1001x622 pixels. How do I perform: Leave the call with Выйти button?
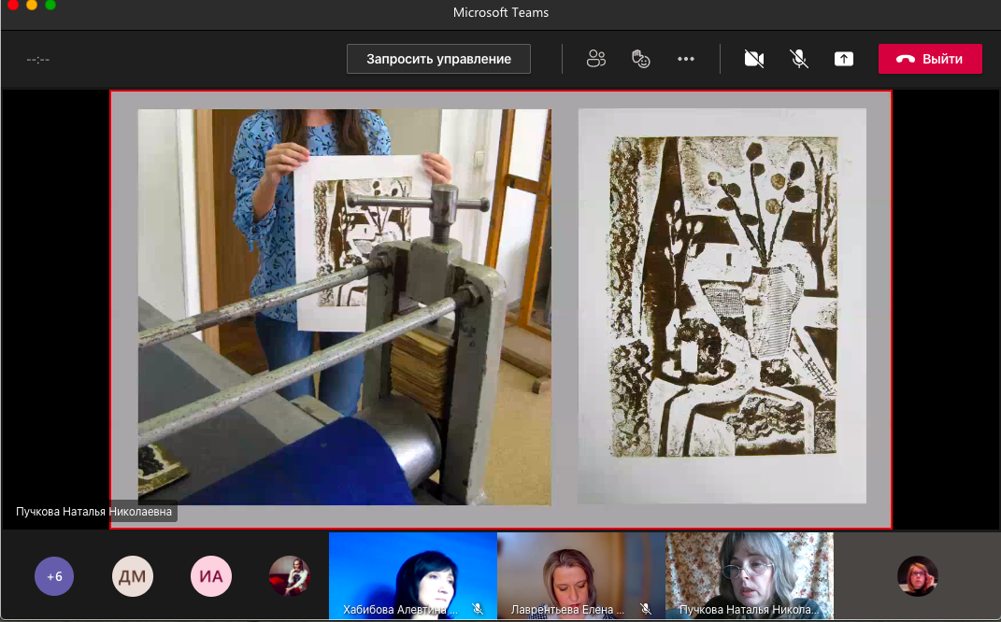pyautogui.click(x=930, y=59)
